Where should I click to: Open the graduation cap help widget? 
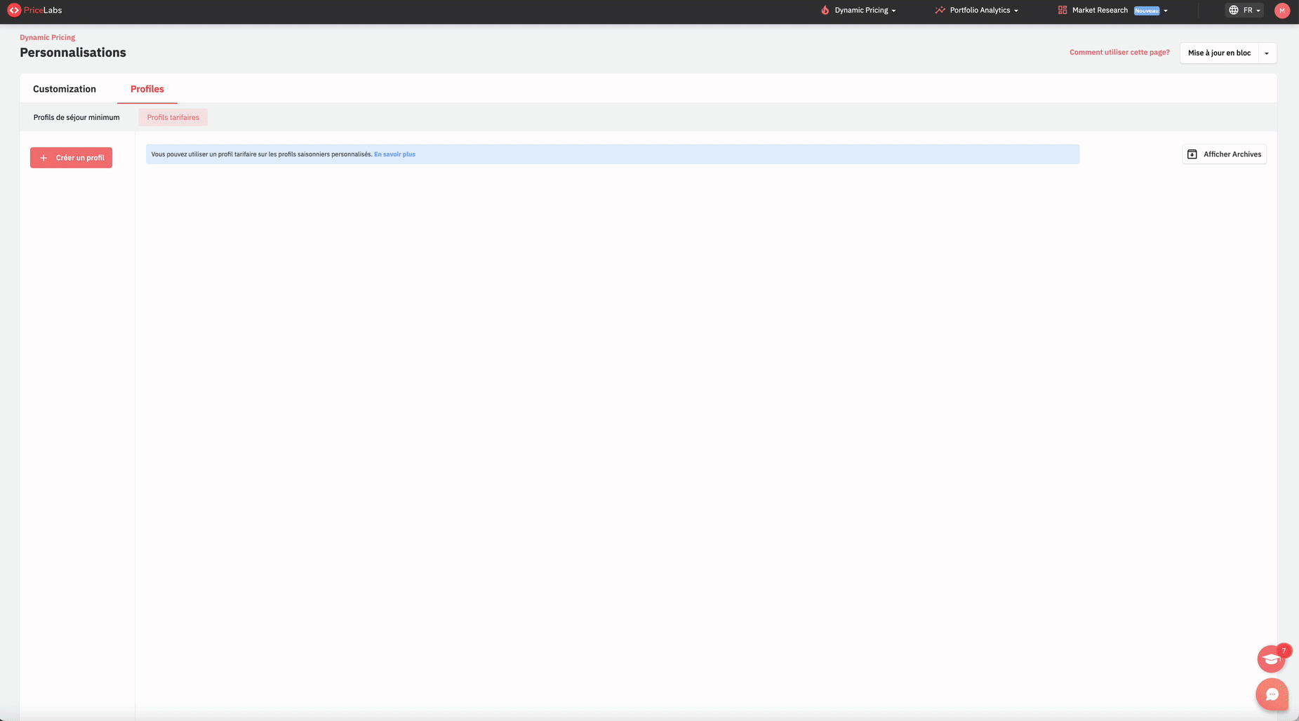(1271, 659)
